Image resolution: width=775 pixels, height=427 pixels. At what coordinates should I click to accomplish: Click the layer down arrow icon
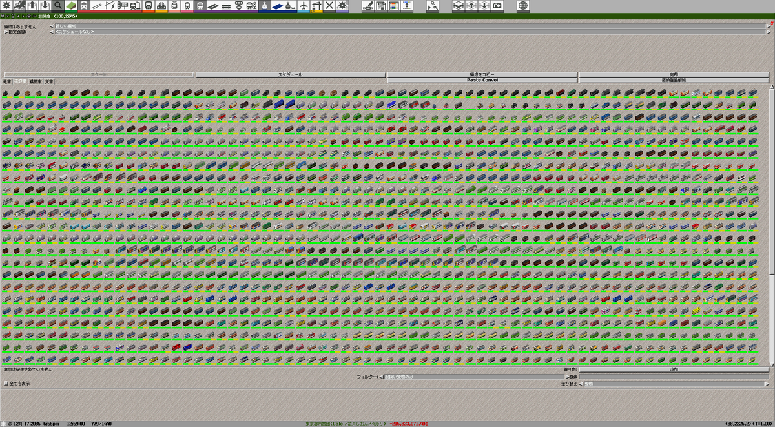(x=484, y=6)
